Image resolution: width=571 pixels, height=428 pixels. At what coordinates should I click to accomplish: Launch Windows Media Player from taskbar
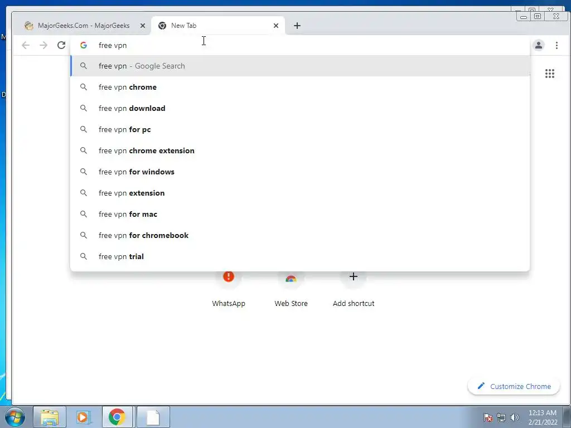tap(83, 417)
